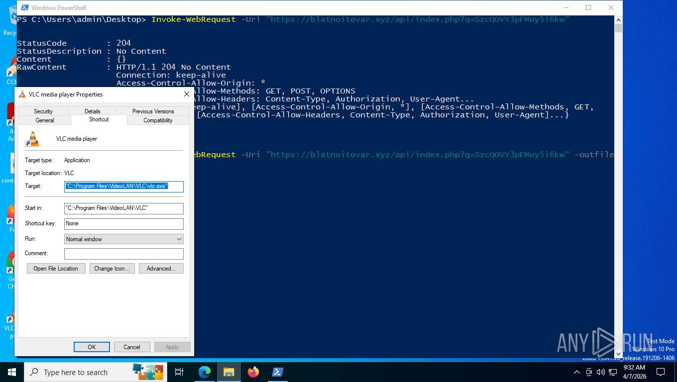Open the Advanced settings button
The height and width of the screenshot is (382, 677).
pyautogui.click(x=161, y=268)
